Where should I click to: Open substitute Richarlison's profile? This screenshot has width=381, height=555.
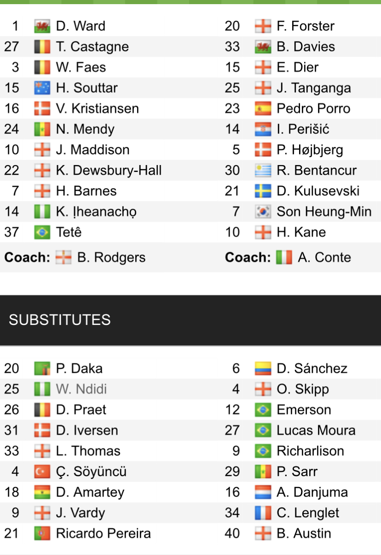tap(310, 451)
